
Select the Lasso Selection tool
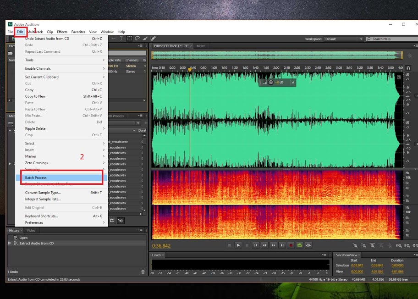[x=138, y=39]
